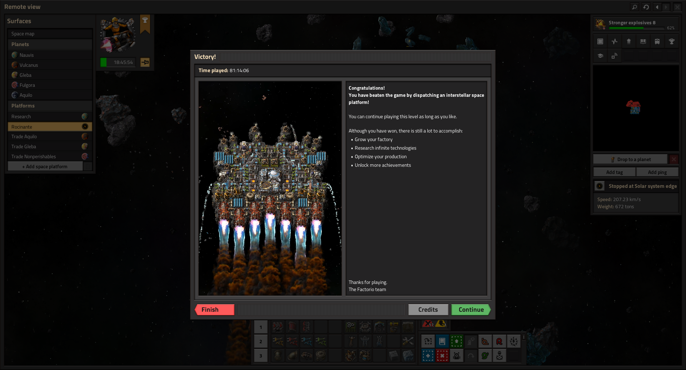Pick the transport belt from quickbar

pyautogui.click(x=278, y=327)
